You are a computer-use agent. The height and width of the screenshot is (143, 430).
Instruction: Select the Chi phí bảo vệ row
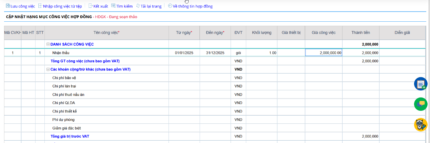[x=214, y=78]
